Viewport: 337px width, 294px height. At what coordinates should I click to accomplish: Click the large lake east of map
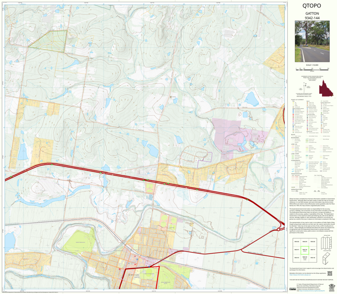(252, 99)
